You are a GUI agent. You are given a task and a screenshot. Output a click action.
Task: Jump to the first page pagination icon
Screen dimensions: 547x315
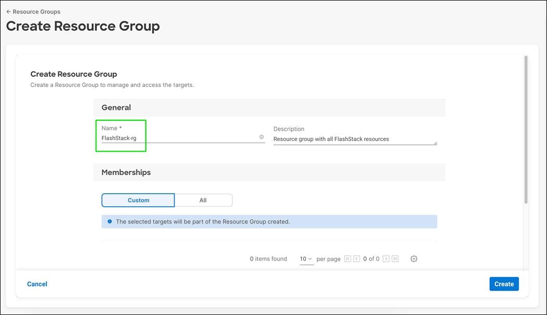[x=347, y=258]
